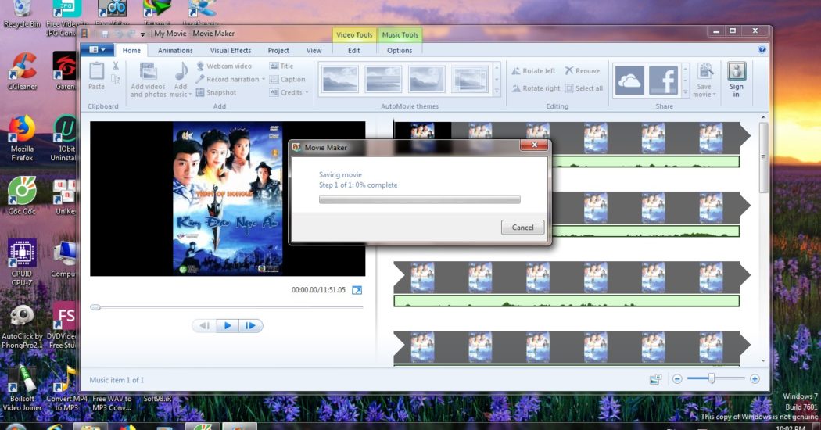
Task: Select the first AutoMovie theme thumbnail
Action: 340,79
